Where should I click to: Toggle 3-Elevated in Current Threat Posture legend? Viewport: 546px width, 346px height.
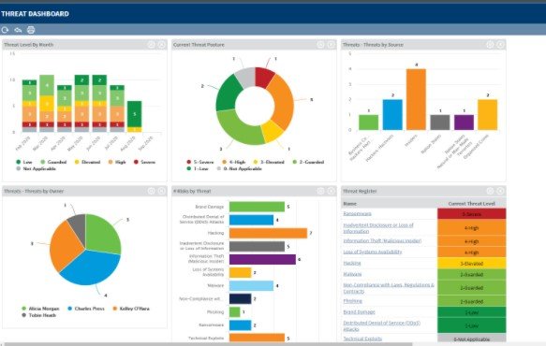(269, 162)
